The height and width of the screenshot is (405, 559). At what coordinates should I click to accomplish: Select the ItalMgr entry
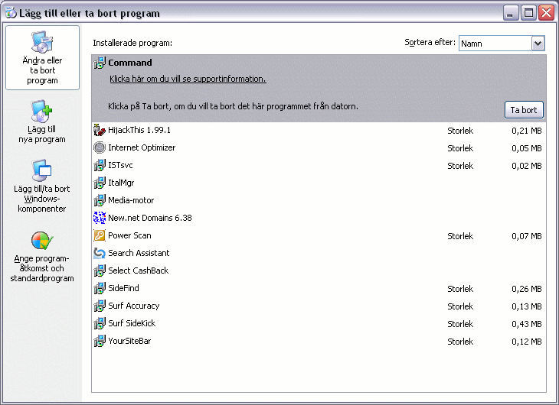click(x=319, y=183)
